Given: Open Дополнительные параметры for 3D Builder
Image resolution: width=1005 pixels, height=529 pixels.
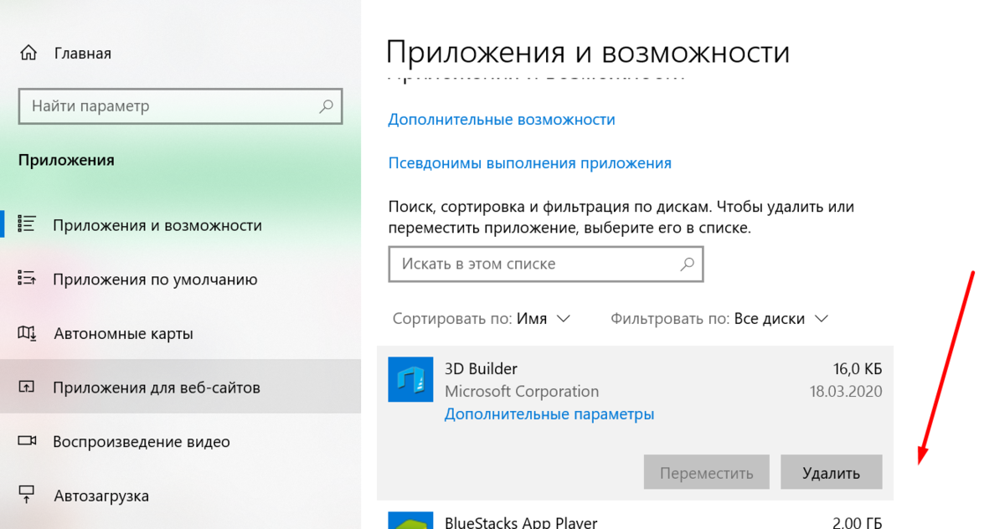Looking at the screenshot, I should coord(549,414).
